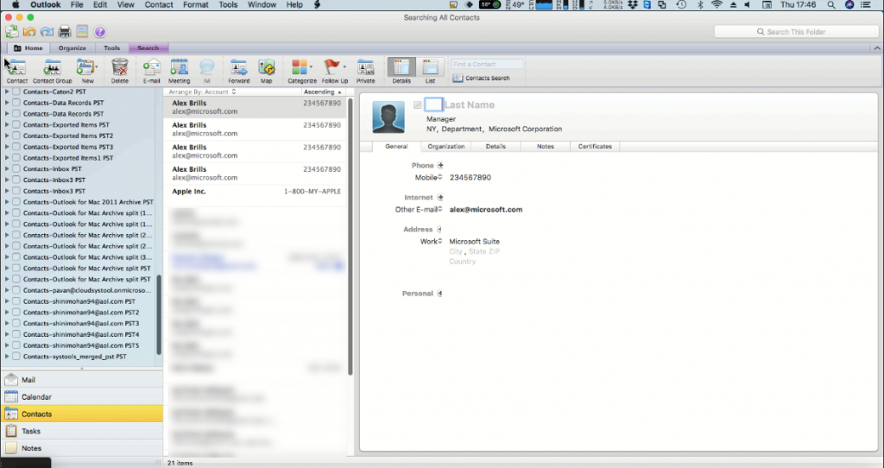Click the Dropbox icon in menu bar
This screenshot has width=884, height=468.
point(633,5)
